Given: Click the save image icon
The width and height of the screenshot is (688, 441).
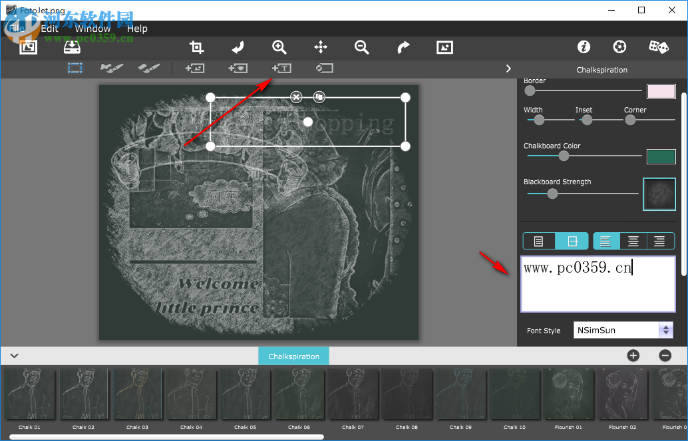Looking at the screenshot, I should tap(72, 47).
